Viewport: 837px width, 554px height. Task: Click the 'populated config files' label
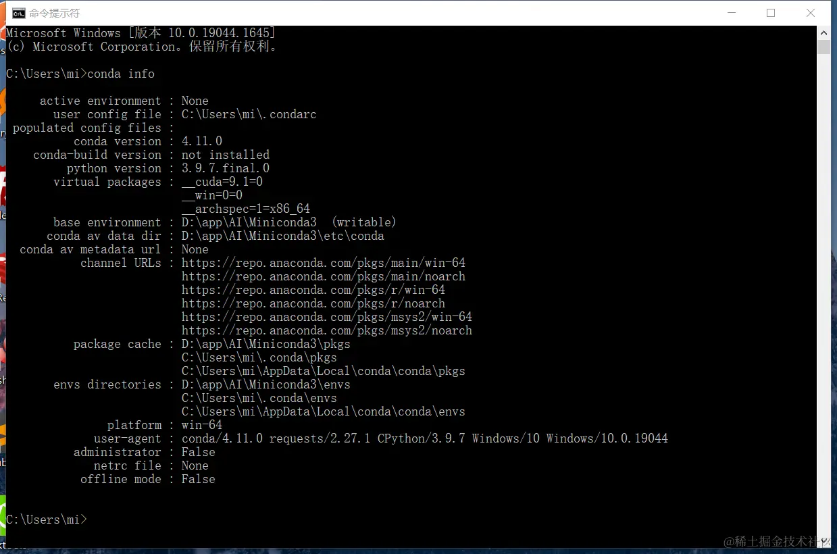pos(87,128)
